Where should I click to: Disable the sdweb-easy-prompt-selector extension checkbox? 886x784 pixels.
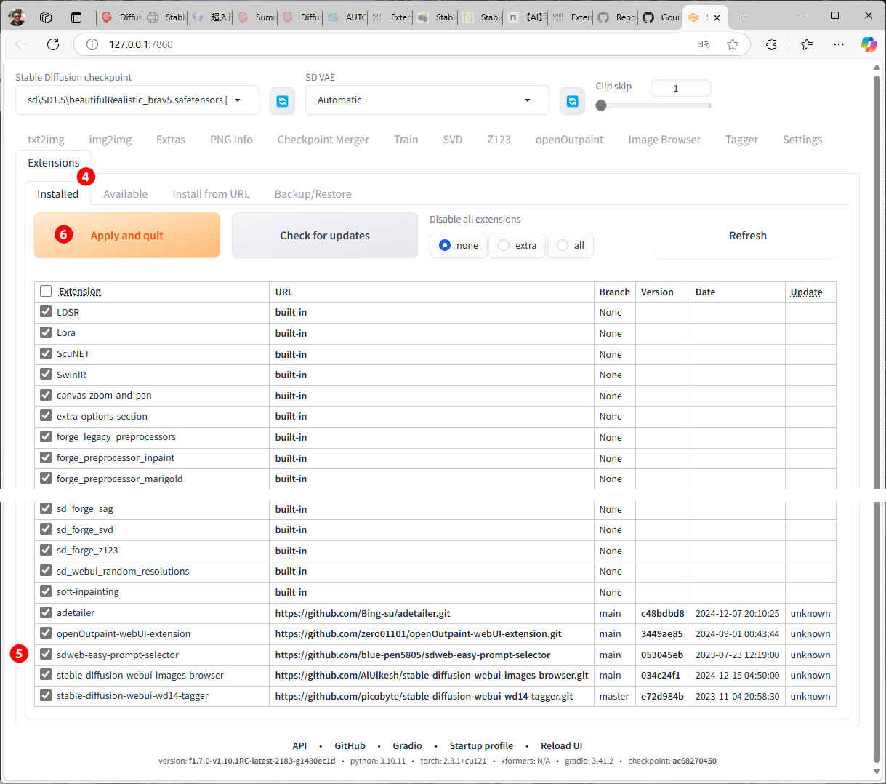tap(46, 654)
